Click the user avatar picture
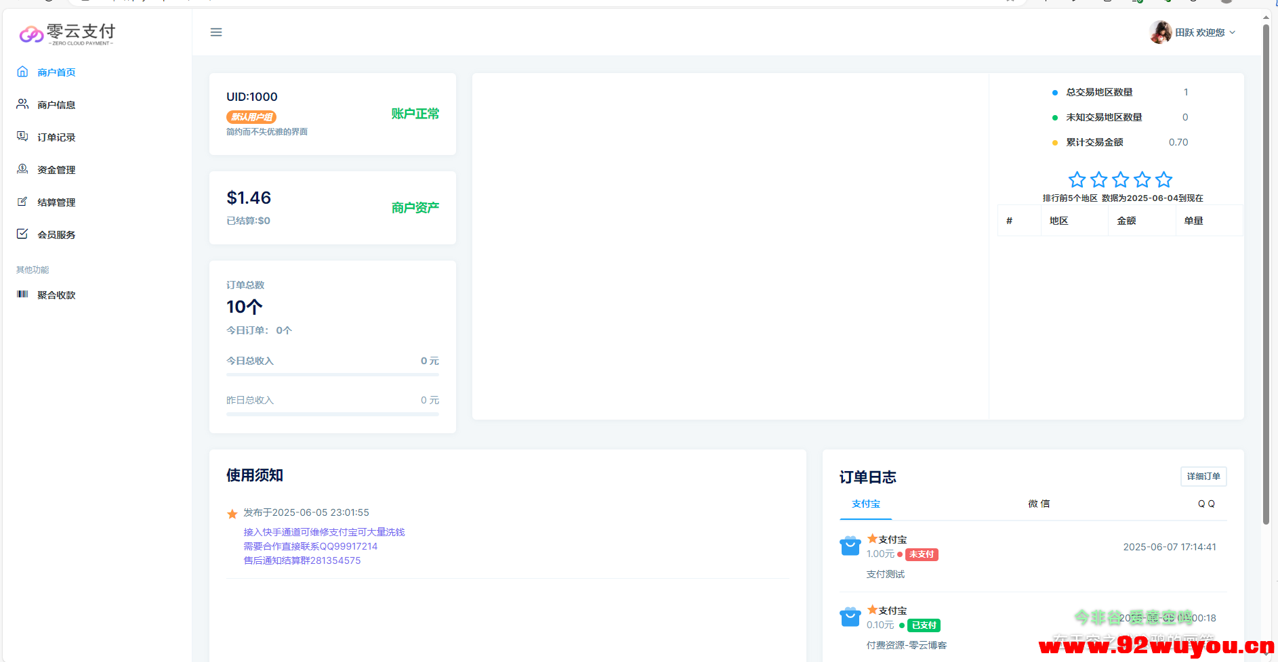 pyautogui.click(x=1160, y=32)
